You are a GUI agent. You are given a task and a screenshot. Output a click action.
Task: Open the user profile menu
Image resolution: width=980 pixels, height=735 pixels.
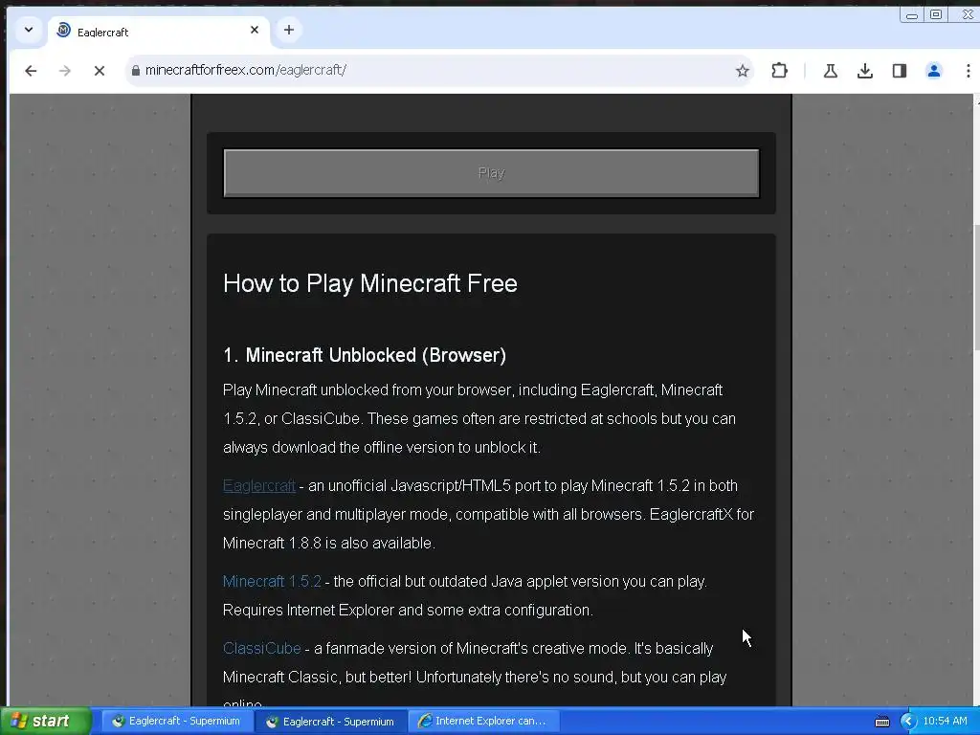tap(934, 71)
